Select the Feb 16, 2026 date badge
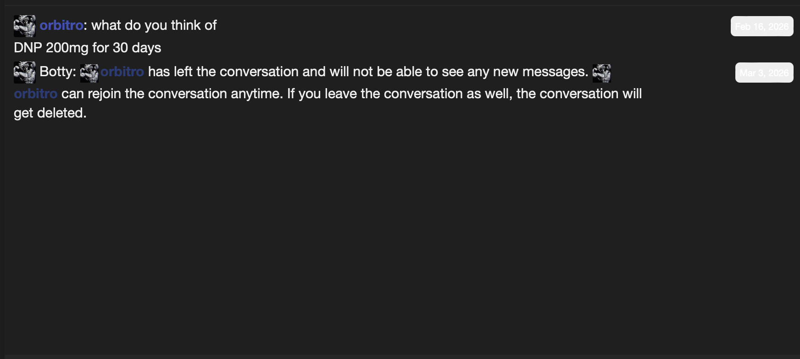Viewport: 800px width, 359px height. coord(761,26)
